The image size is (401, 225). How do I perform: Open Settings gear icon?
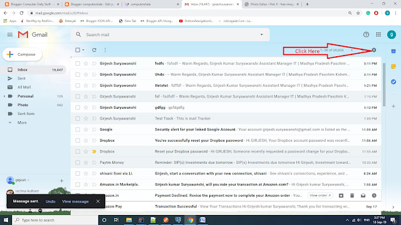374,50
